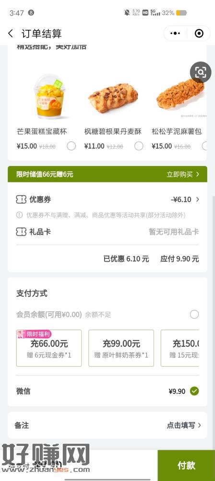The width and height of the screenshot is (215, 481).
Task: Close mini-program with the target icon
Action: pos(199,34)
